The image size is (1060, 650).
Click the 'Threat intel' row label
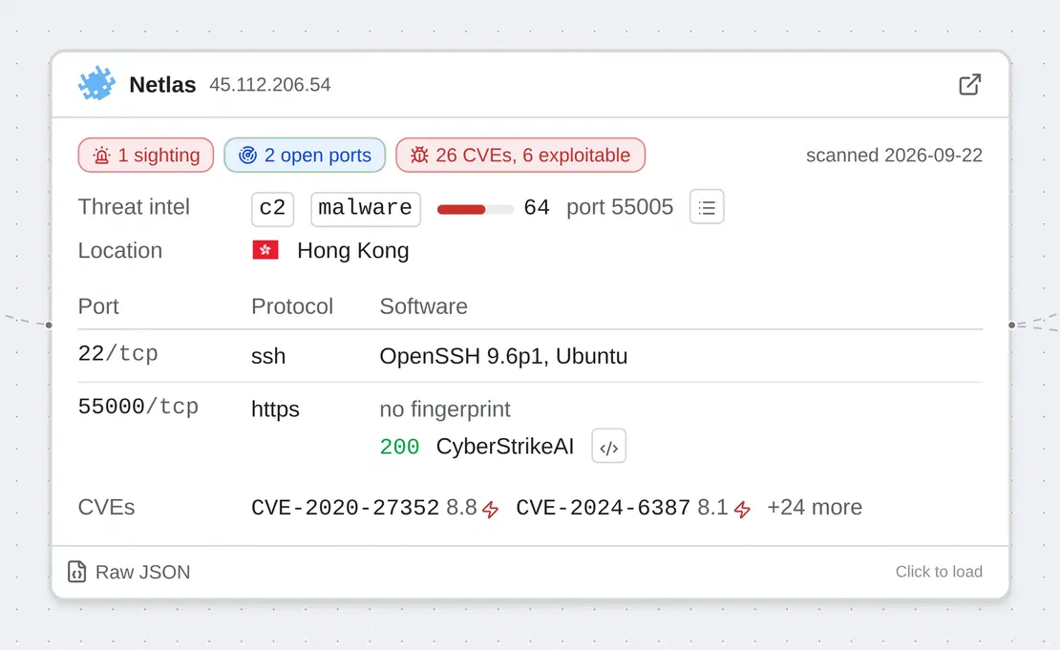tap(134, 207)
